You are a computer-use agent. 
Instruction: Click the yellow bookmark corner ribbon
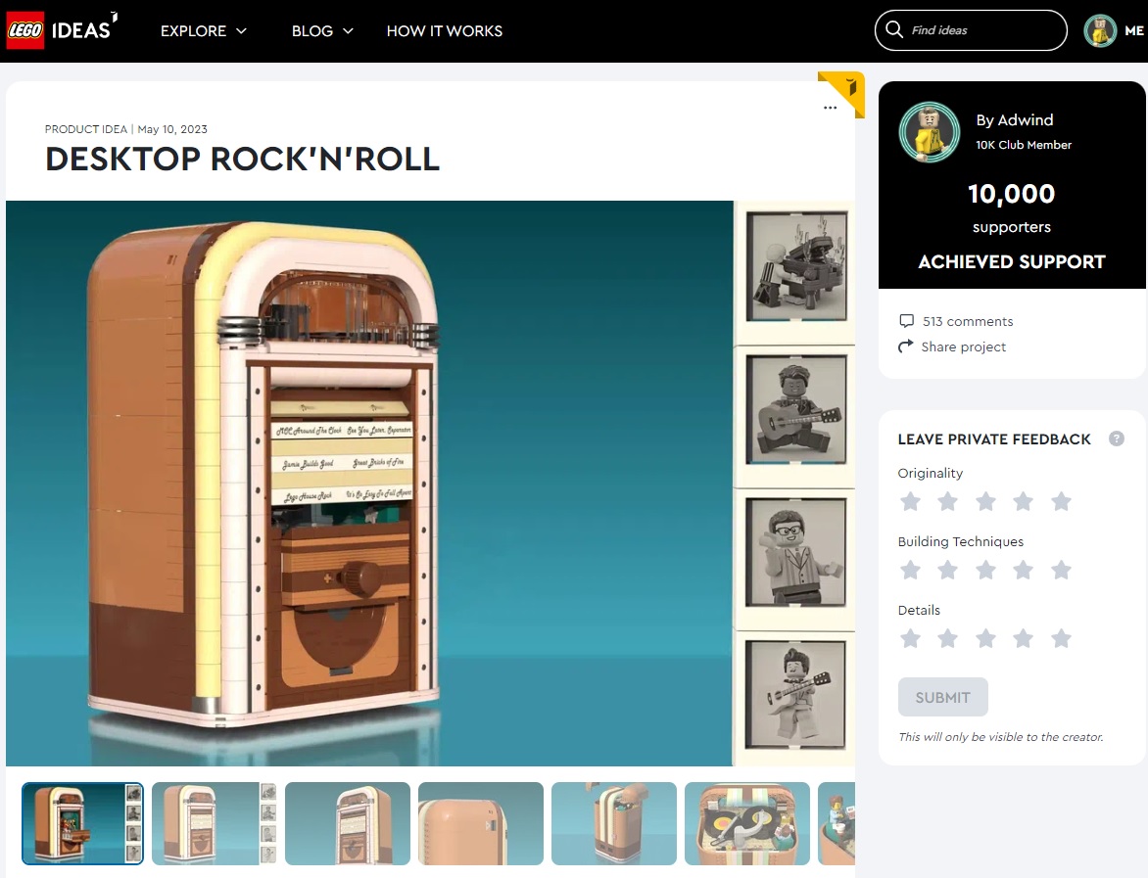pos(846,90)
